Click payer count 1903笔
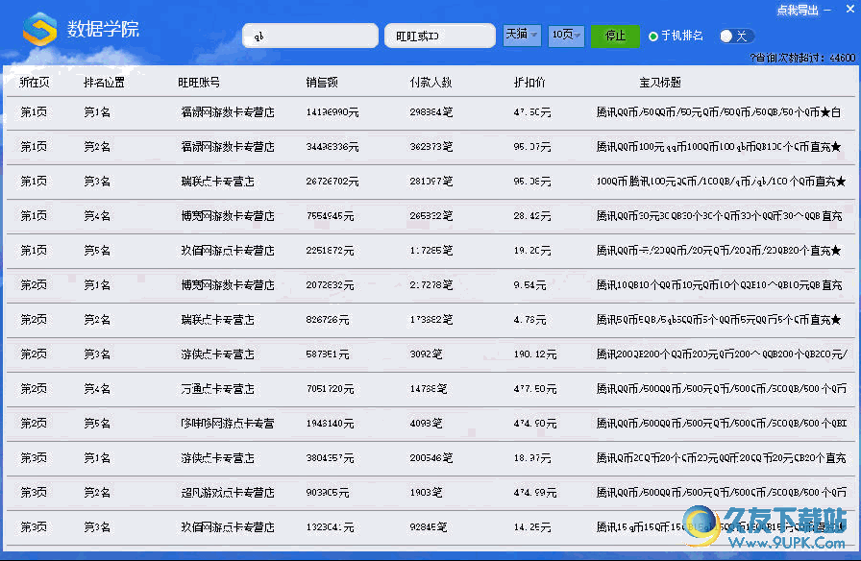 (426, 493)
